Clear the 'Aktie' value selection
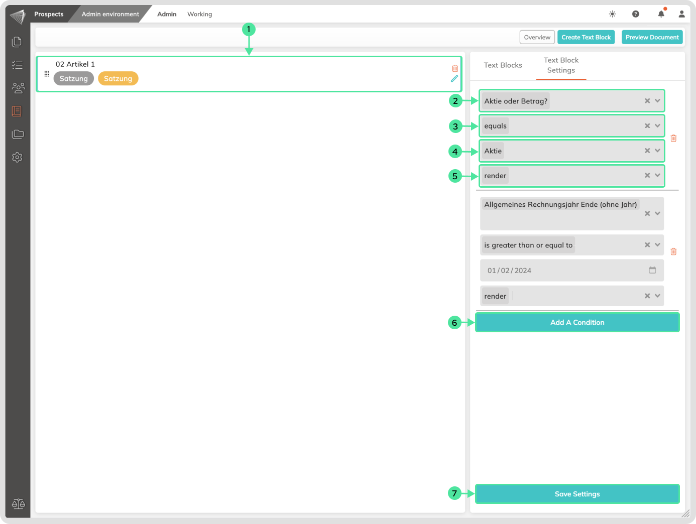Image resolution: width=696 pixels, height=524 pixels. coord(647,151)
